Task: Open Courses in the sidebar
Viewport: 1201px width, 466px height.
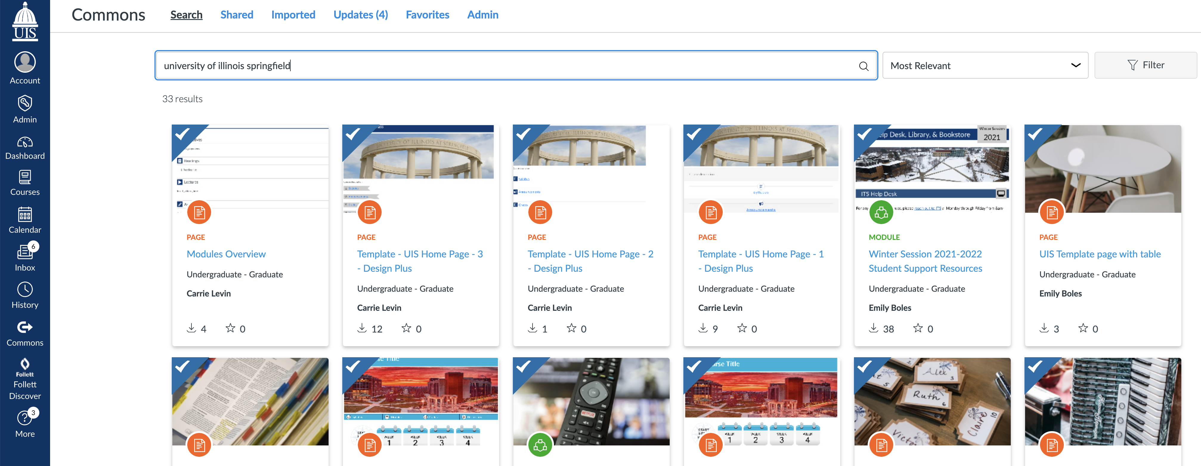Action: pos(25,183)
